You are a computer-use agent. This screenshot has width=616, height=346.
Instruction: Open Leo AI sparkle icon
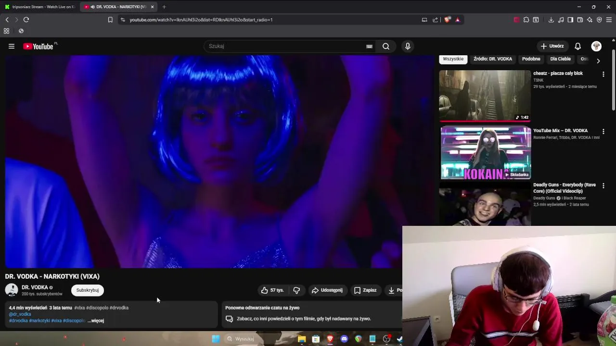click(x=590, y=20)
